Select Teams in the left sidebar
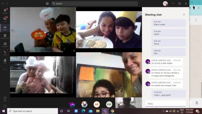The height and width of the screenshot is (114, 202). [x=5, y=28]
